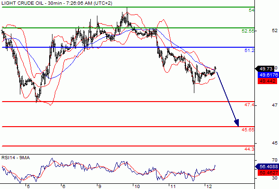Select the RSI14 - 9MA indicator title
Viewport: 279px width, 189px height.
(x=16, y=158)
